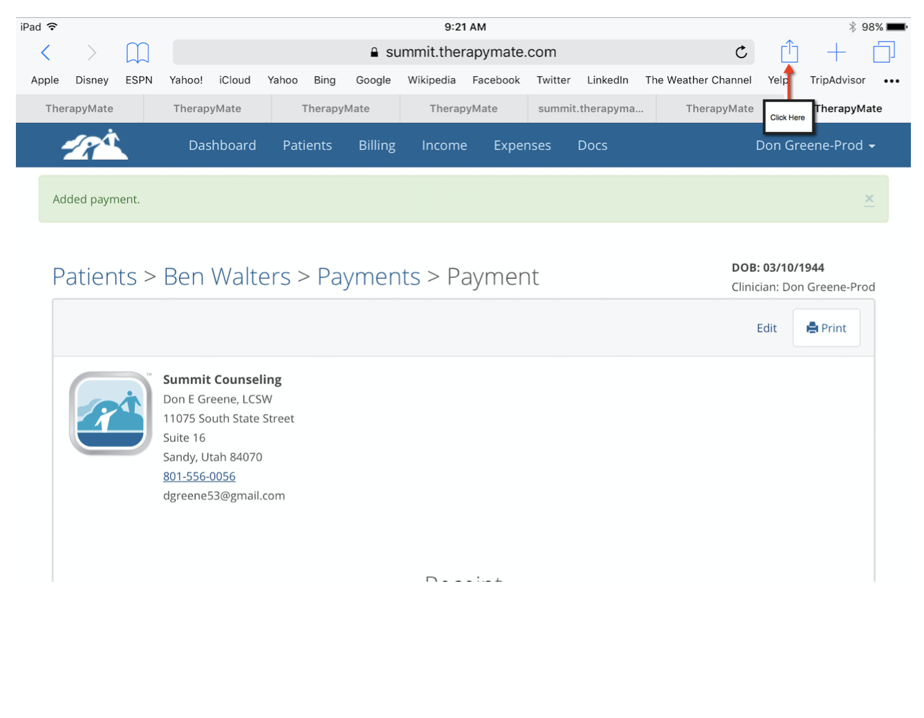The image size is (924, 718).
Task: Go back with Safari's back arrow
Action: click(46, 53)
